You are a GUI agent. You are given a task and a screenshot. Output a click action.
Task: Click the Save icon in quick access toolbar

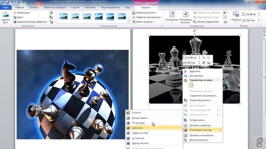tap(7, 2)
